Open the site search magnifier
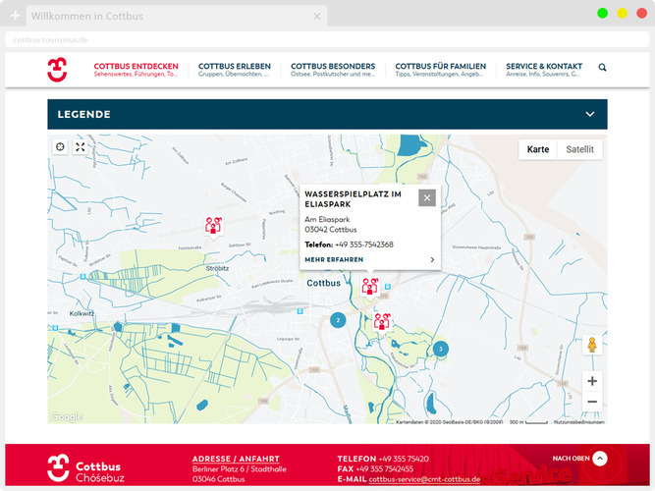 click(602, 68)
